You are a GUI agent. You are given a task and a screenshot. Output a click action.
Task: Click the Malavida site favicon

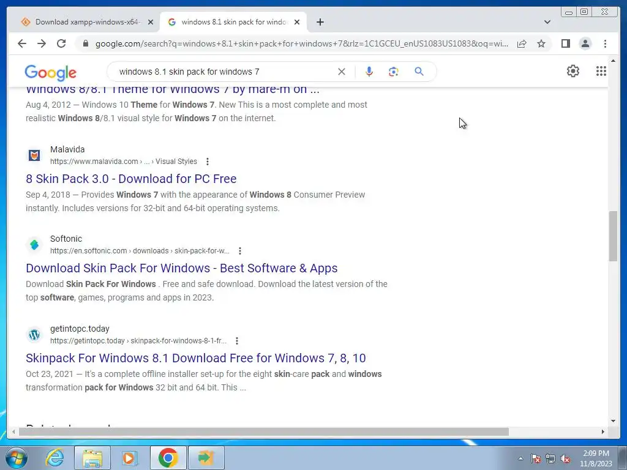[x=34, y=155]
